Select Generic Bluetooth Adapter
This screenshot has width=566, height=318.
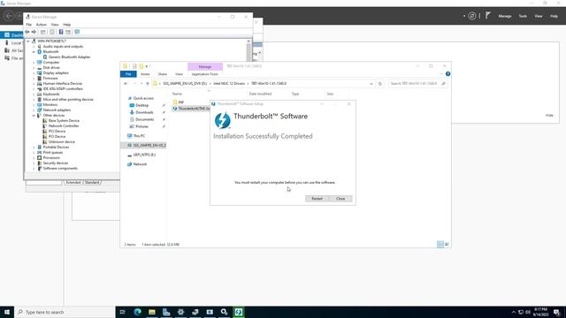pos(69,57)
